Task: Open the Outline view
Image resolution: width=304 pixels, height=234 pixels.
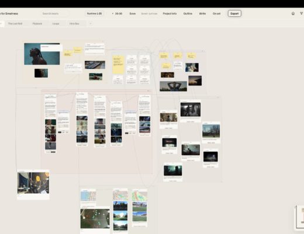Action: [x=188, y=13]
